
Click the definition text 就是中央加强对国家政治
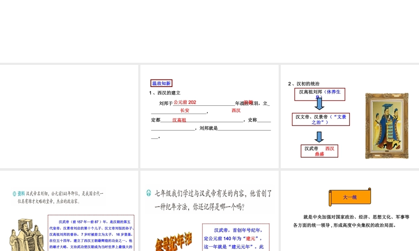click(x=351, y=221)
